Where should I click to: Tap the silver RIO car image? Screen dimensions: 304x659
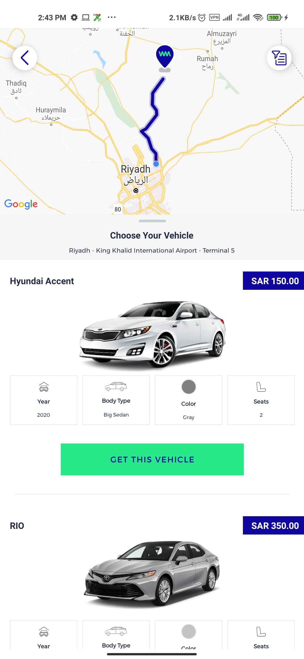pos(152,574)
